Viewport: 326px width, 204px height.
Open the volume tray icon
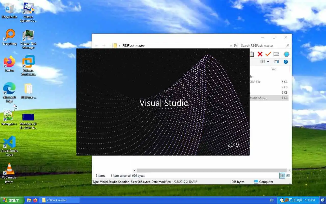tap(300, 200)
